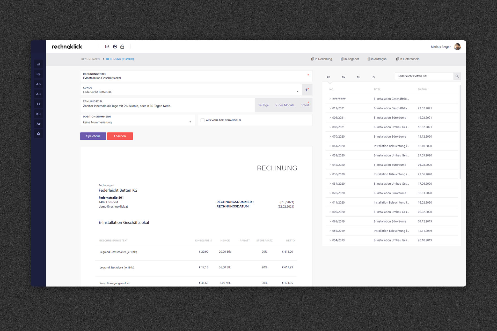
Task: Open settings gear in left sidebar
Action: [x=38, y=134]
